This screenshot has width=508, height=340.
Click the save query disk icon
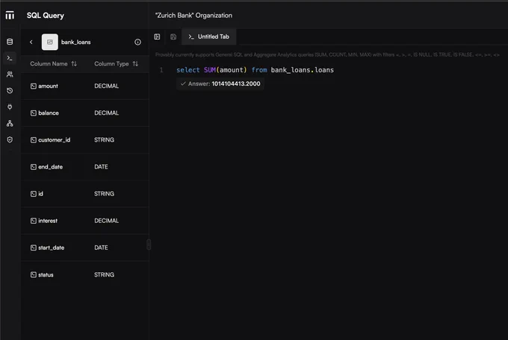point(173,37)
